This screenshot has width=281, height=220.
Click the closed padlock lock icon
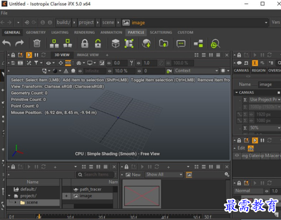click(x=85, y=44)
